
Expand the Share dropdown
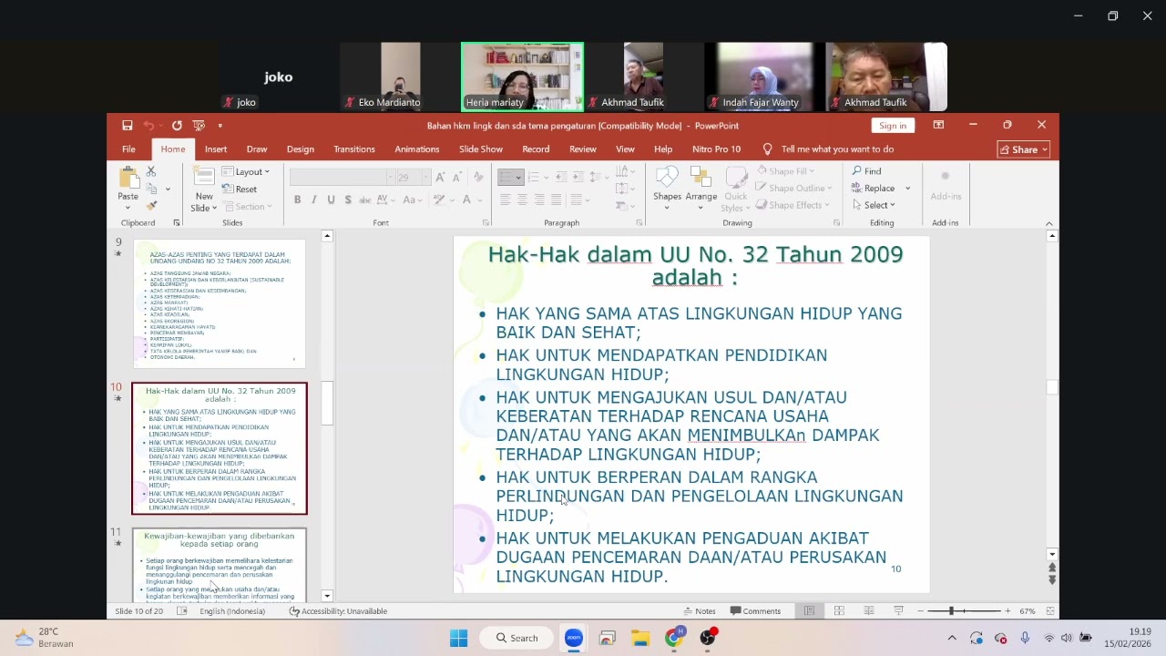[1025, 149]
